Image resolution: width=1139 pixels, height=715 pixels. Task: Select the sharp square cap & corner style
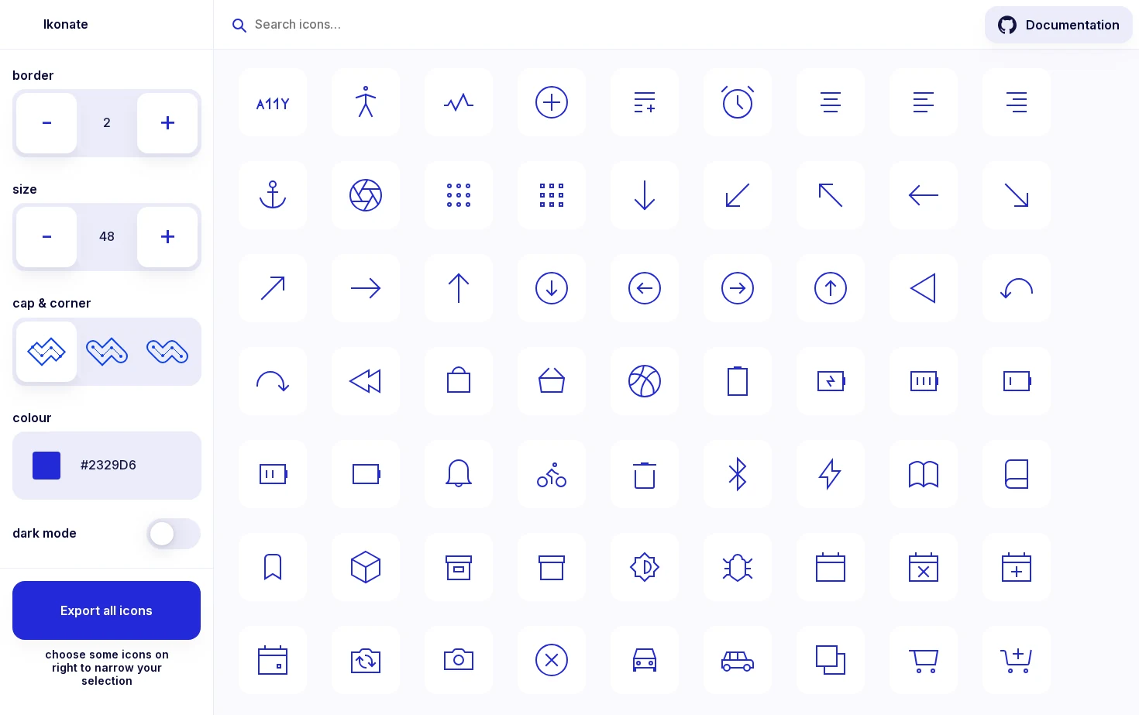pyautogui.click(x=46, y=352)
